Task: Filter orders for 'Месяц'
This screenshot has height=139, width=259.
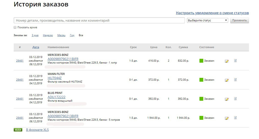Action: [x=61, y=35]
